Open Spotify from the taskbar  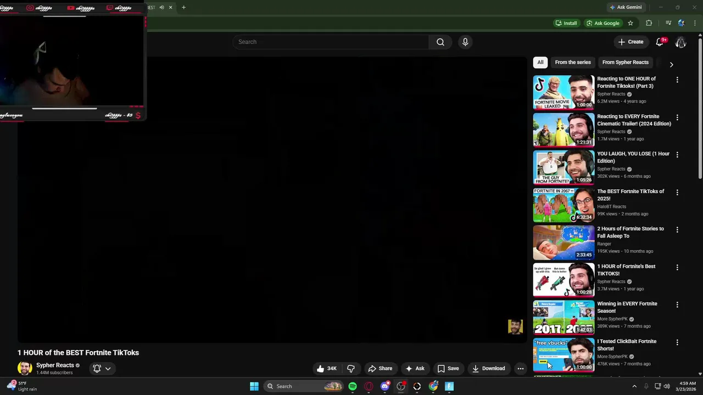click(353, 386)
